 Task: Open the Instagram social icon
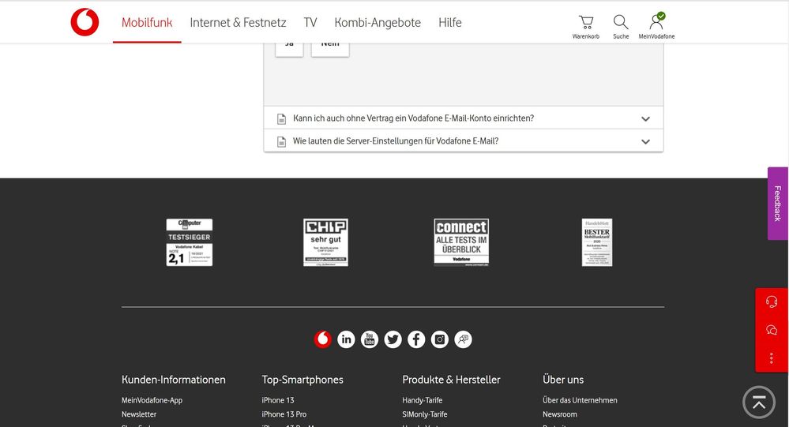pos(440,339)
